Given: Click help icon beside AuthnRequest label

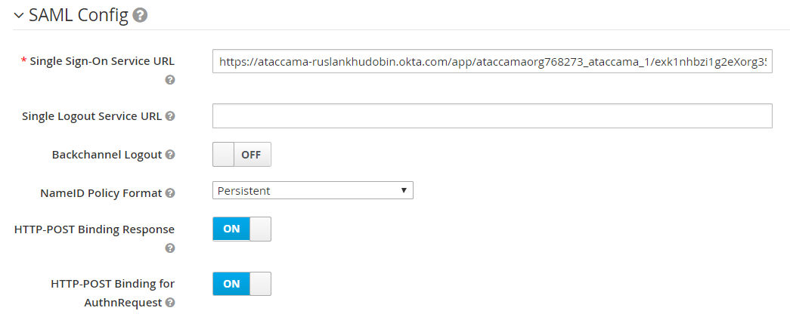Looking at the screenshot, I should [170, 303].
